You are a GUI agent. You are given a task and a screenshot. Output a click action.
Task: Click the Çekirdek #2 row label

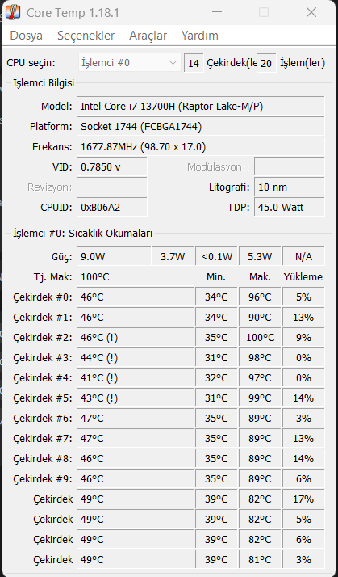43,338
